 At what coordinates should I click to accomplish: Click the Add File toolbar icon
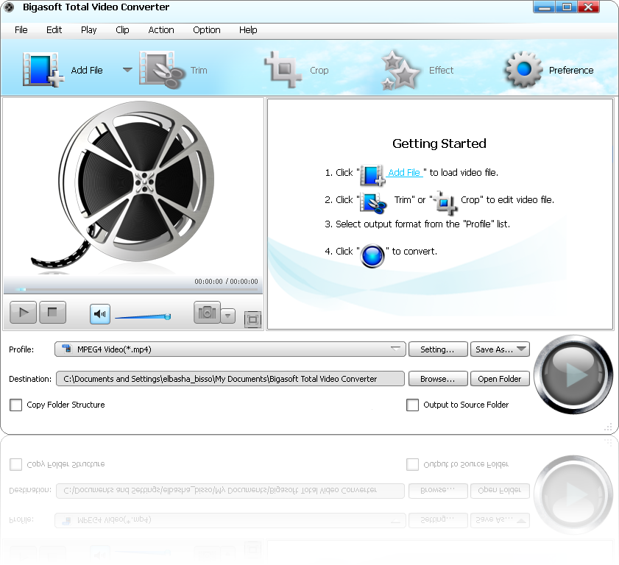tap(43, 70)
